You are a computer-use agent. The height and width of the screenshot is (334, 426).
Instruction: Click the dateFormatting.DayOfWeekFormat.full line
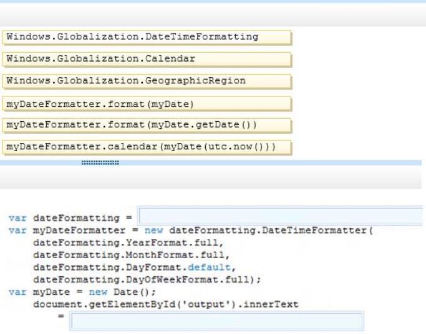click(x=147, y=279)
